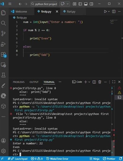Click the print("Odd") code line
The width and height of the screenshot is (123, 161).
tap(40, 55)
